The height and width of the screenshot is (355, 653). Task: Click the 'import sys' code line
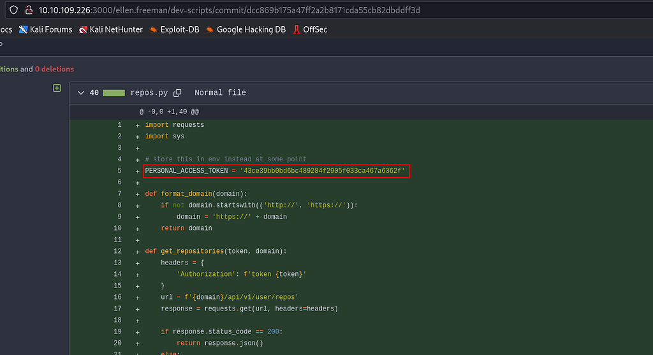[165, 136]
